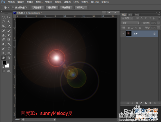Select the Dodge tool
The image size is (161, 122).
(x=9, y=44)
